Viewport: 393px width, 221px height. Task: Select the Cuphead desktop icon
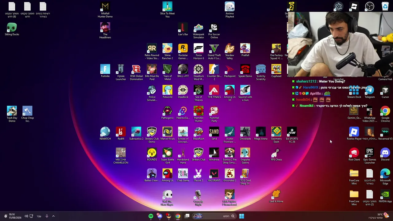276,71
